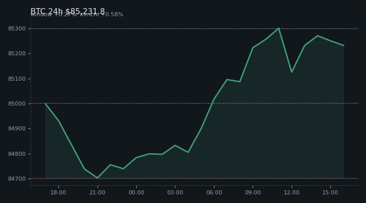
Task: Click the 09:00 time axis label
Action: pos(253,192)
